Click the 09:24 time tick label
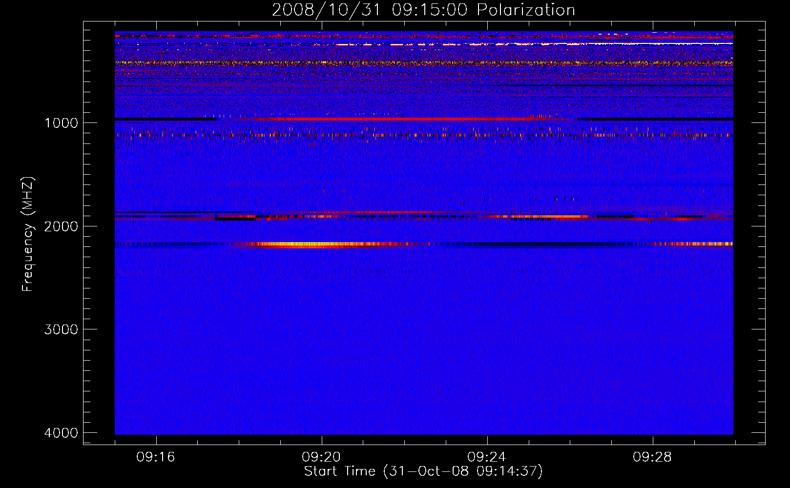 point(487,457)
